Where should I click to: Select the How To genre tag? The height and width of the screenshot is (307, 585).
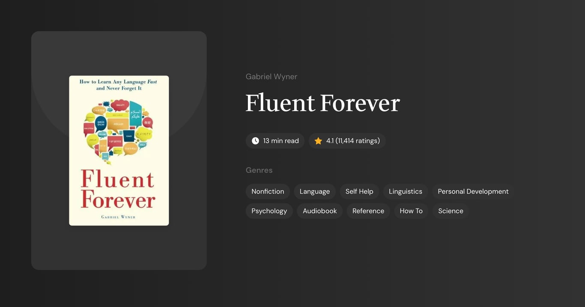tap(411, 211)
